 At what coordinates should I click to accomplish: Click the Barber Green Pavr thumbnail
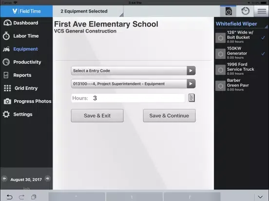coord(220,86)
